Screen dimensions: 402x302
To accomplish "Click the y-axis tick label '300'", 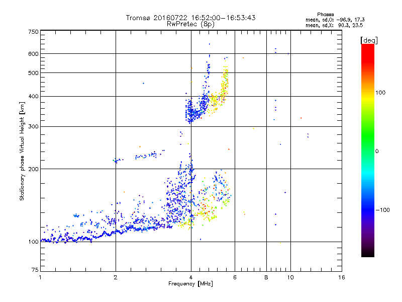I will tap(33, 127).
